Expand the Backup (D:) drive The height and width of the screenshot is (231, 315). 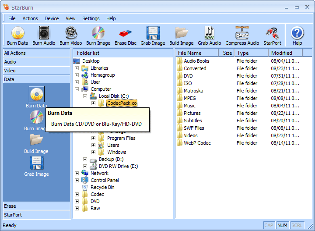pos(85,160)
